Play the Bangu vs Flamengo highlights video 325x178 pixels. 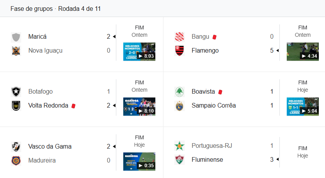pyautogui.click(x=303, y=51)
